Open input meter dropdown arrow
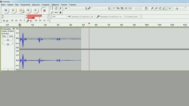Viewport: 189px width, 106px height. coord(31,21)
